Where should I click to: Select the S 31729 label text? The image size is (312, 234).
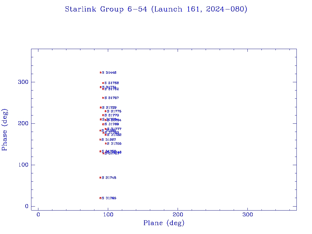[x=109, y=108]
